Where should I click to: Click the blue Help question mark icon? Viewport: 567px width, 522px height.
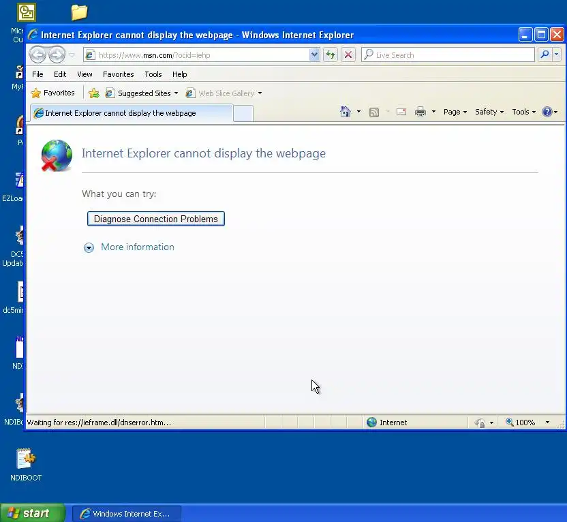[x=547, y=112]
